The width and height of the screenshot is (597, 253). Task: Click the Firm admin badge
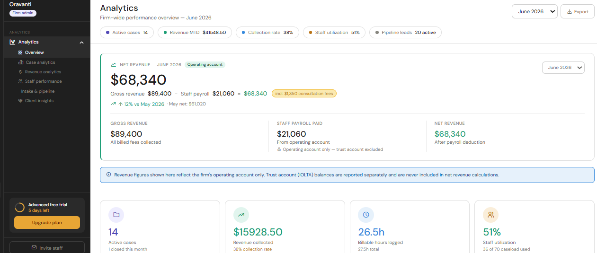click(23, 13)
